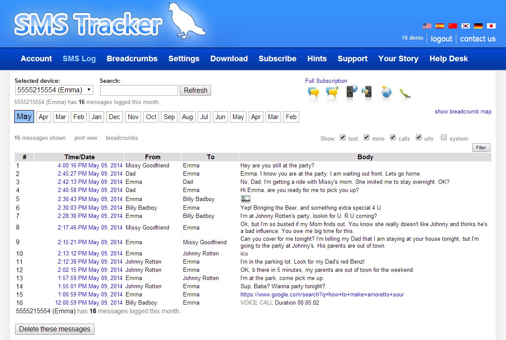Viewport: 506px width, 340px height.
Task: Open the Hints page
Action: point(317,59)
